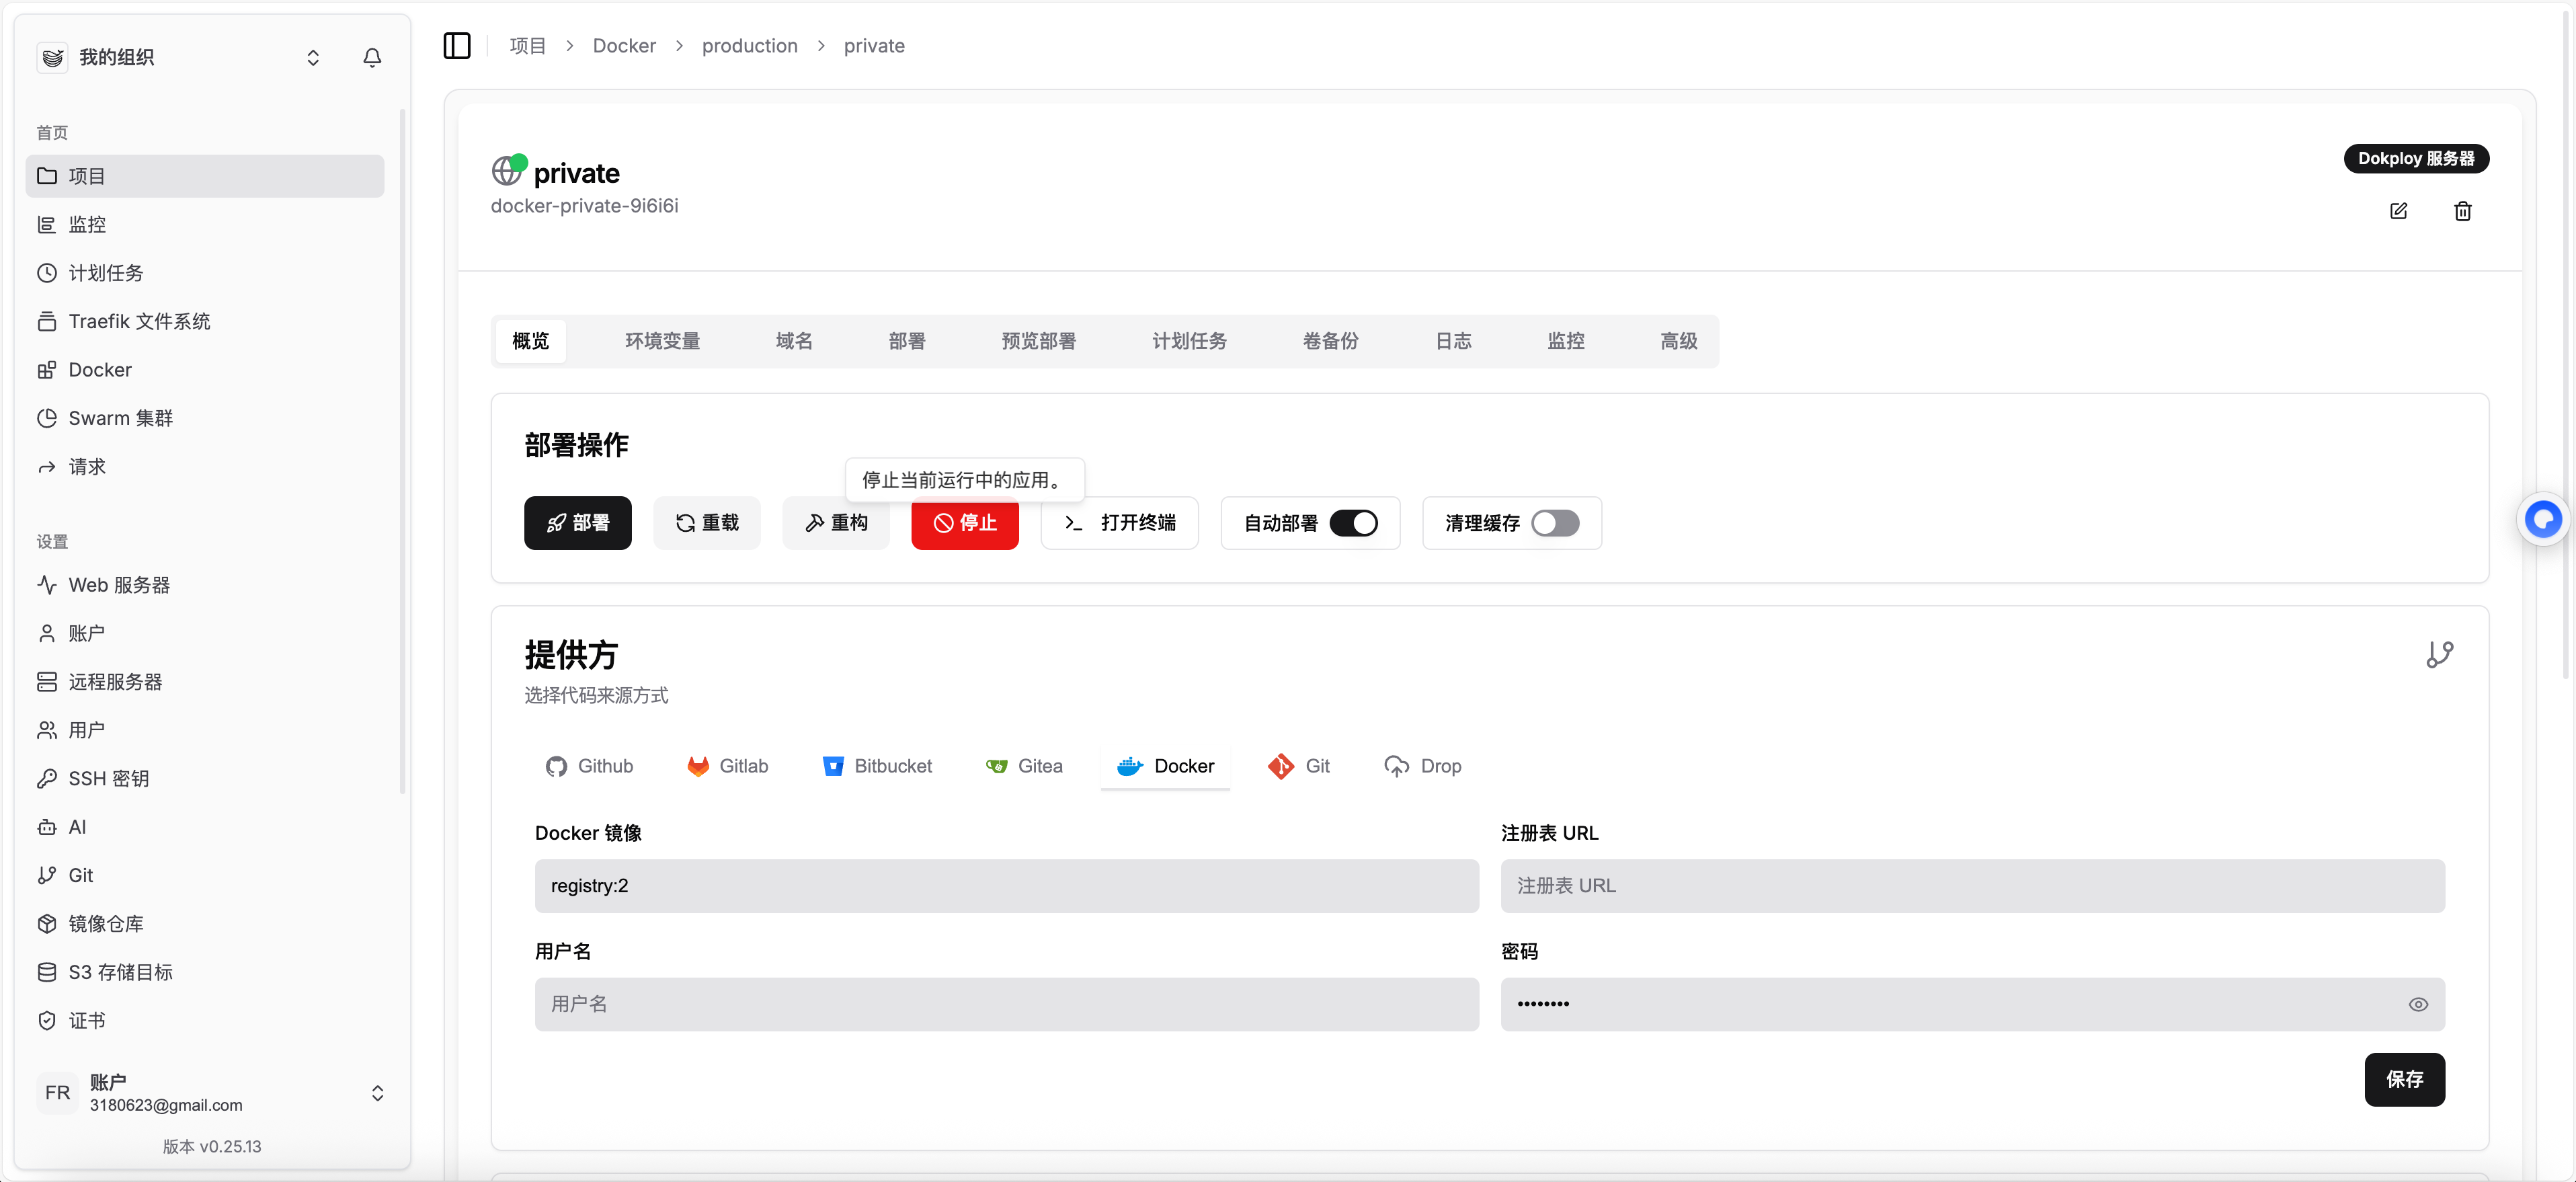
Task: Click the 部署 deploy button
Action: coord(577,523)
